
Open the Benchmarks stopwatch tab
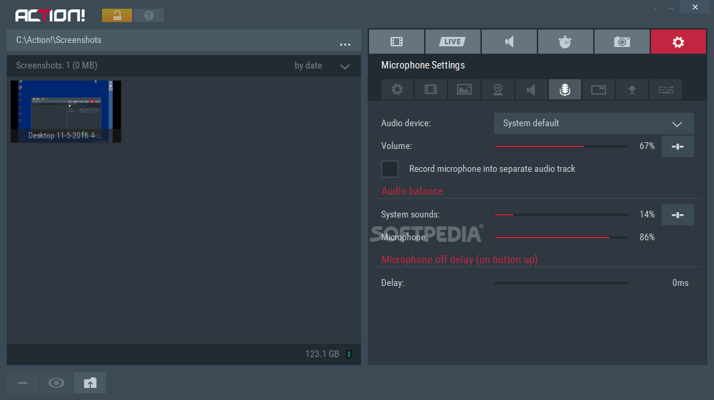click(x=566, y=42)
